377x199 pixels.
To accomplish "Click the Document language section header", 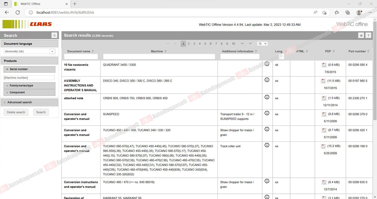I will pos(29,44).
